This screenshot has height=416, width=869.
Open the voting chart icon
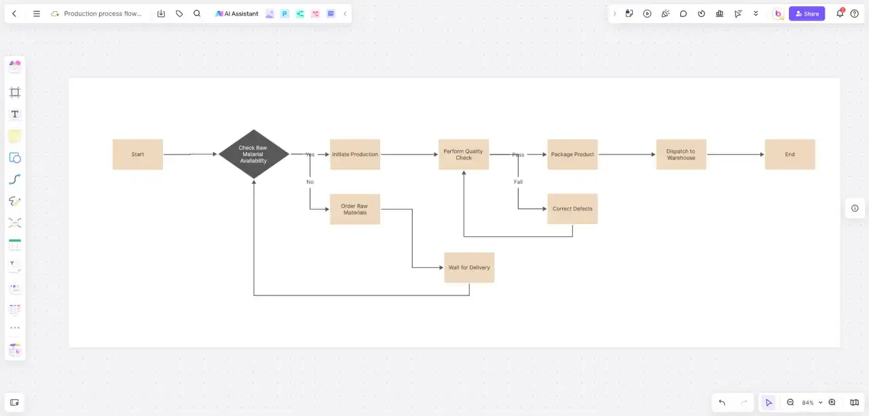pos(720,14)
